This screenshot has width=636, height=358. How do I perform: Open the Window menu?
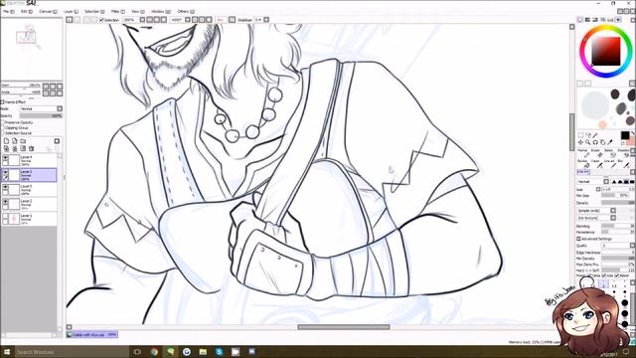[161, 11]
